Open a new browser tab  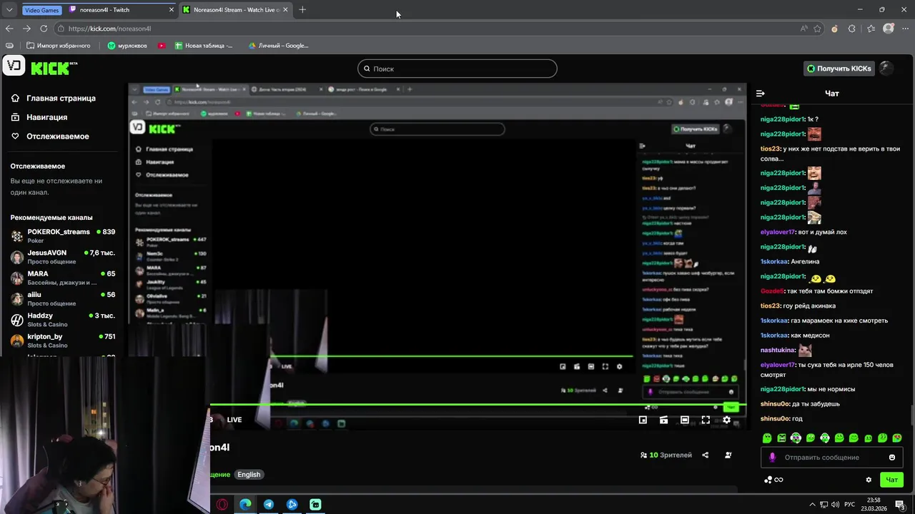click(302, 10)
